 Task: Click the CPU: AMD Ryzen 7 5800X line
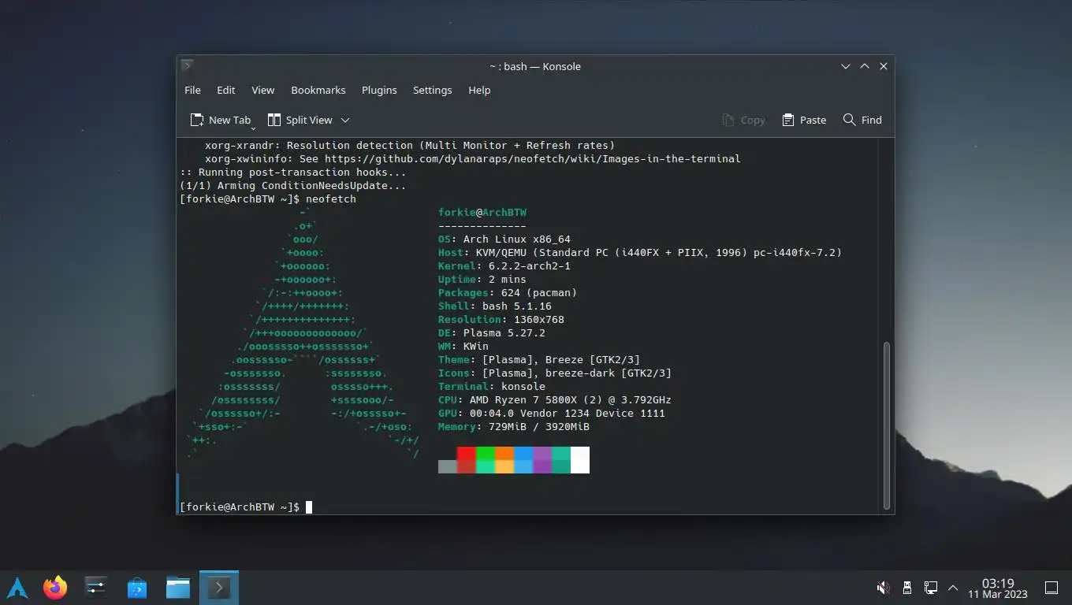[555, 399]
